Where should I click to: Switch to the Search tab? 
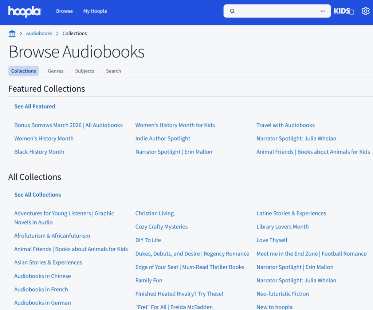[113, 71]
